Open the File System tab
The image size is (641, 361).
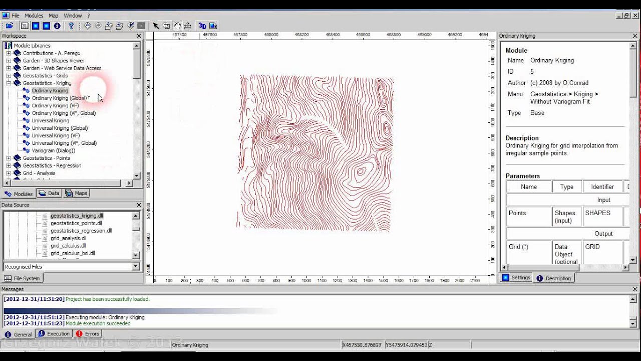pyautogui.click(x=22, y=278)
